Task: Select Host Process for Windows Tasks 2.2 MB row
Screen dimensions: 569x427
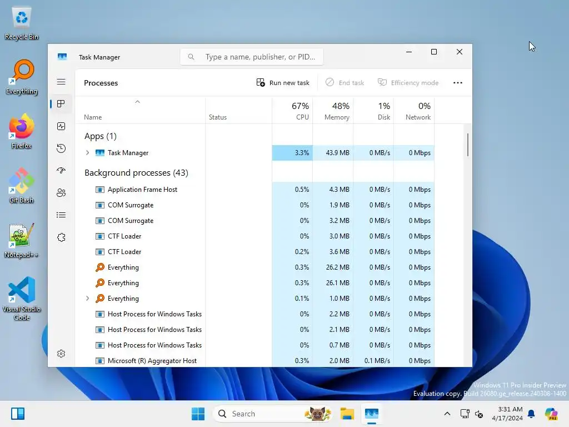Action: (254, 314)
